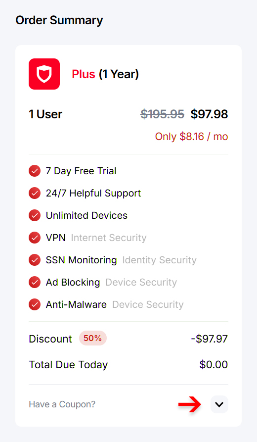
Task: Click the 50% discount badge
Action: tap(92, 338)
